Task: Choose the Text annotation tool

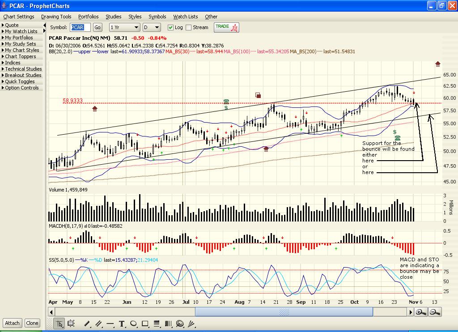Action: click(x=122, y=324)
